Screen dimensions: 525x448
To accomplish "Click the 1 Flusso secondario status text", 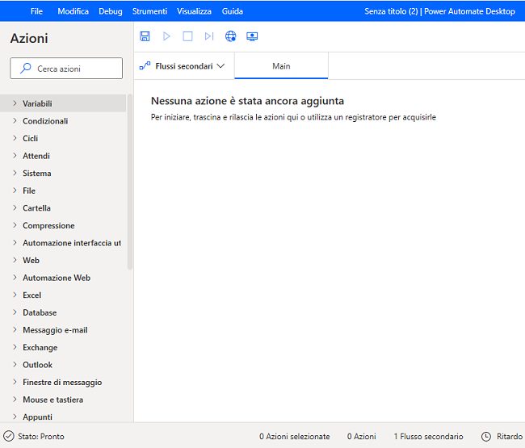I will click(428, 436).
